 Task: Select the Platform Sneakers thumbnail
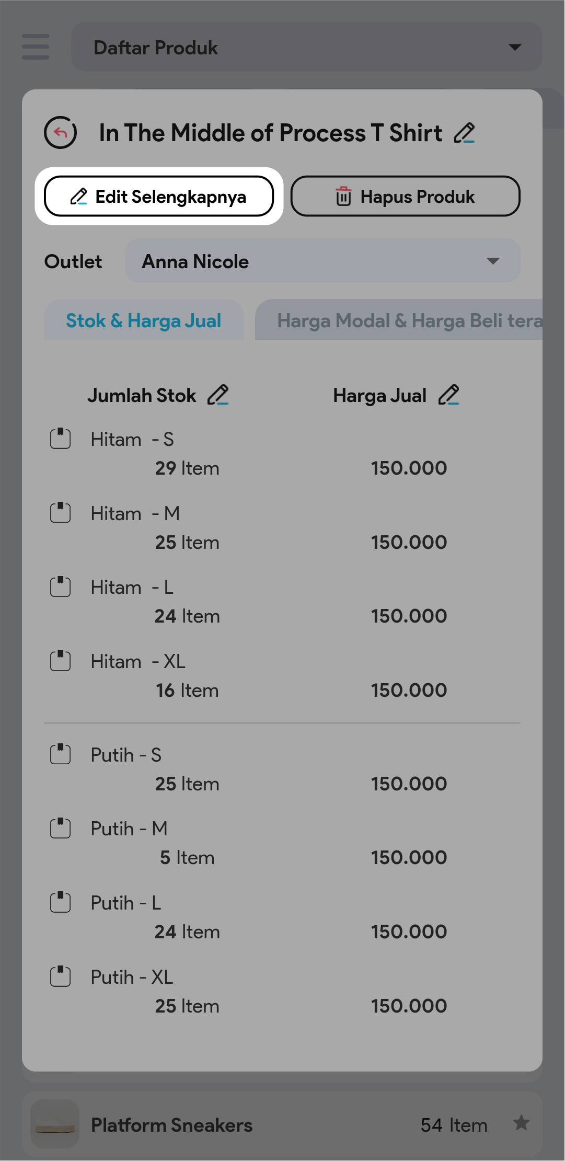coord(54,1124)
